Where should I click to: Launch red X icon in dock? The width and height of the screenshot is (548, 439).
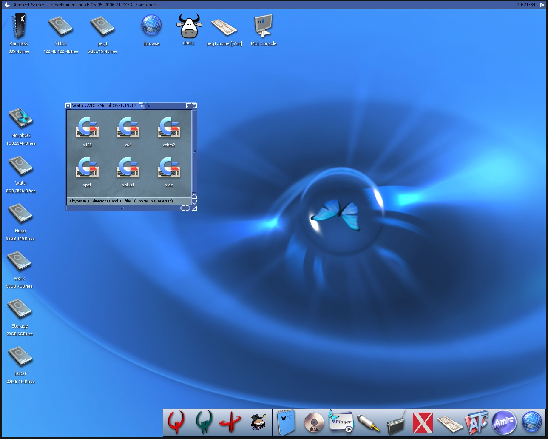coord(423,423)
